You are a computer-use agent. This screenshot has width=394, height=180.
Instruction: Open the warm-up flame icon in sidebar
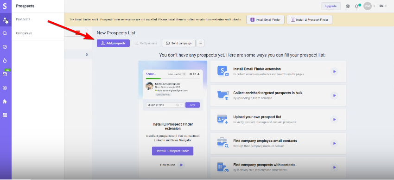click(5, 61)
